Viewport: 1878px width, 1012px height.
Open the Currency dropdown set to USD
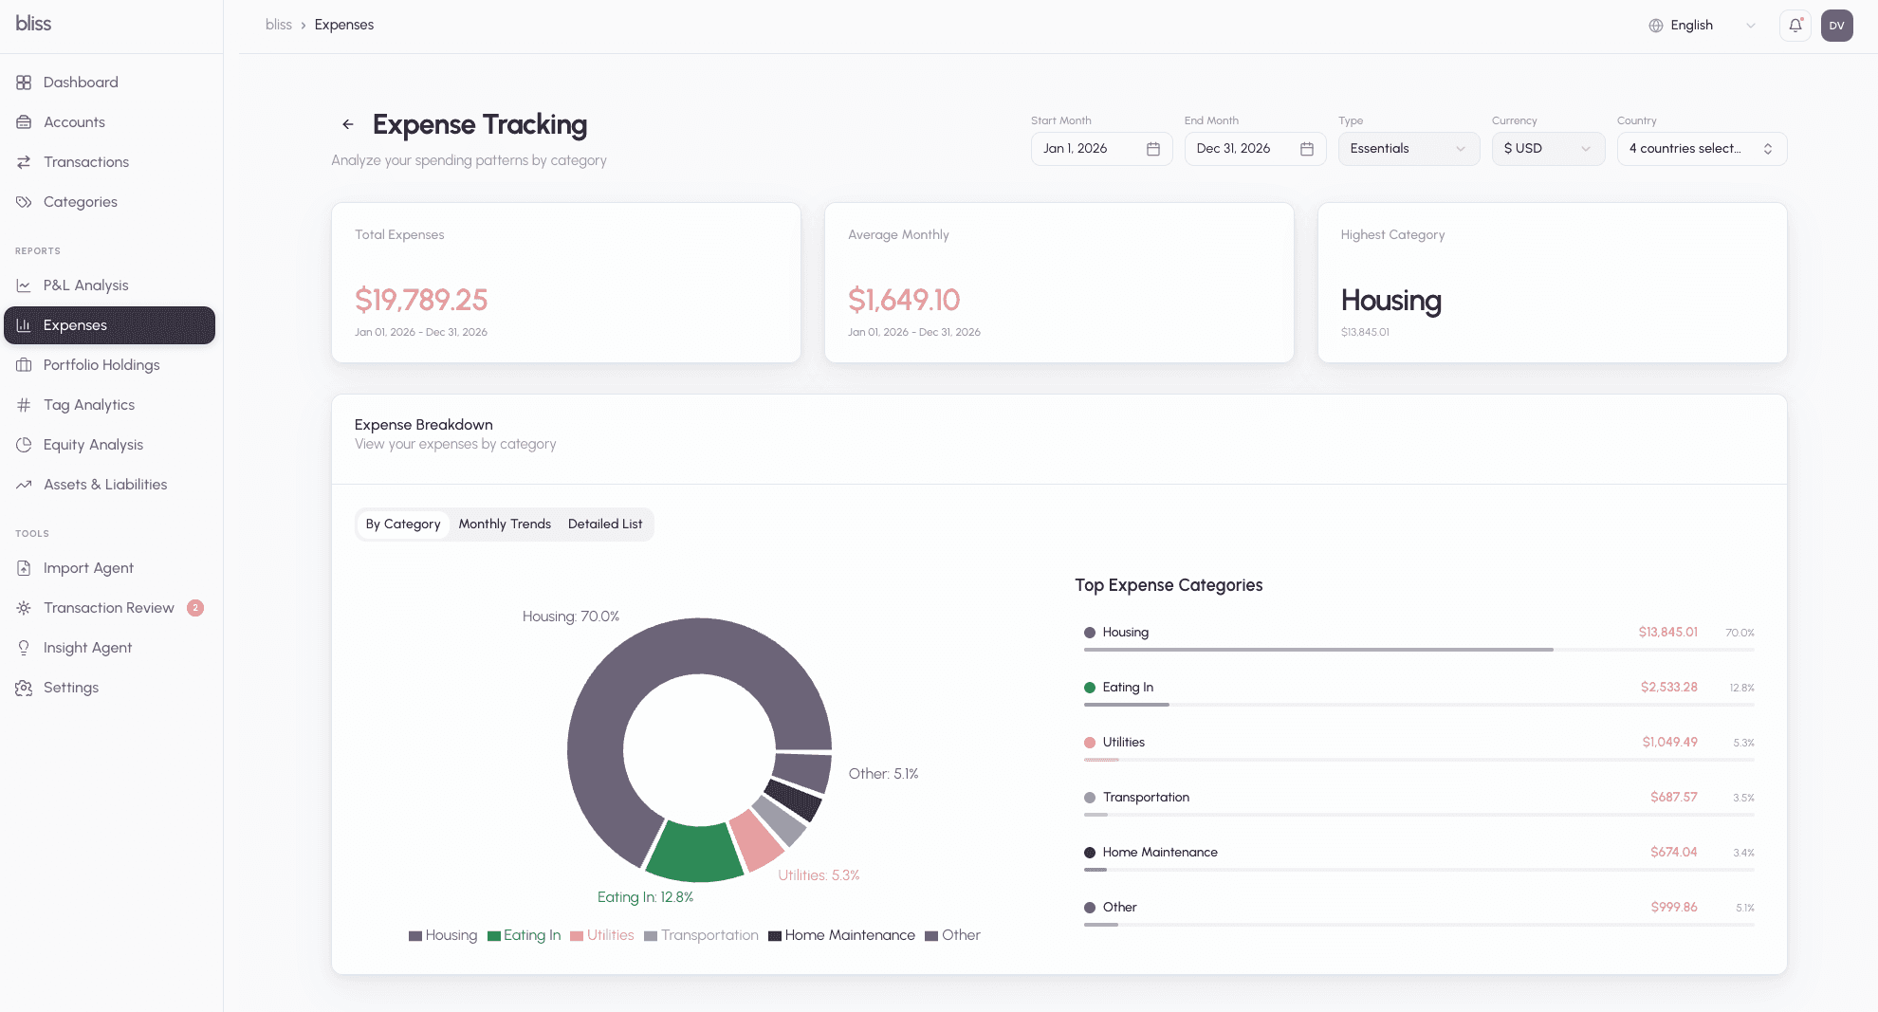pos(1548,148)
